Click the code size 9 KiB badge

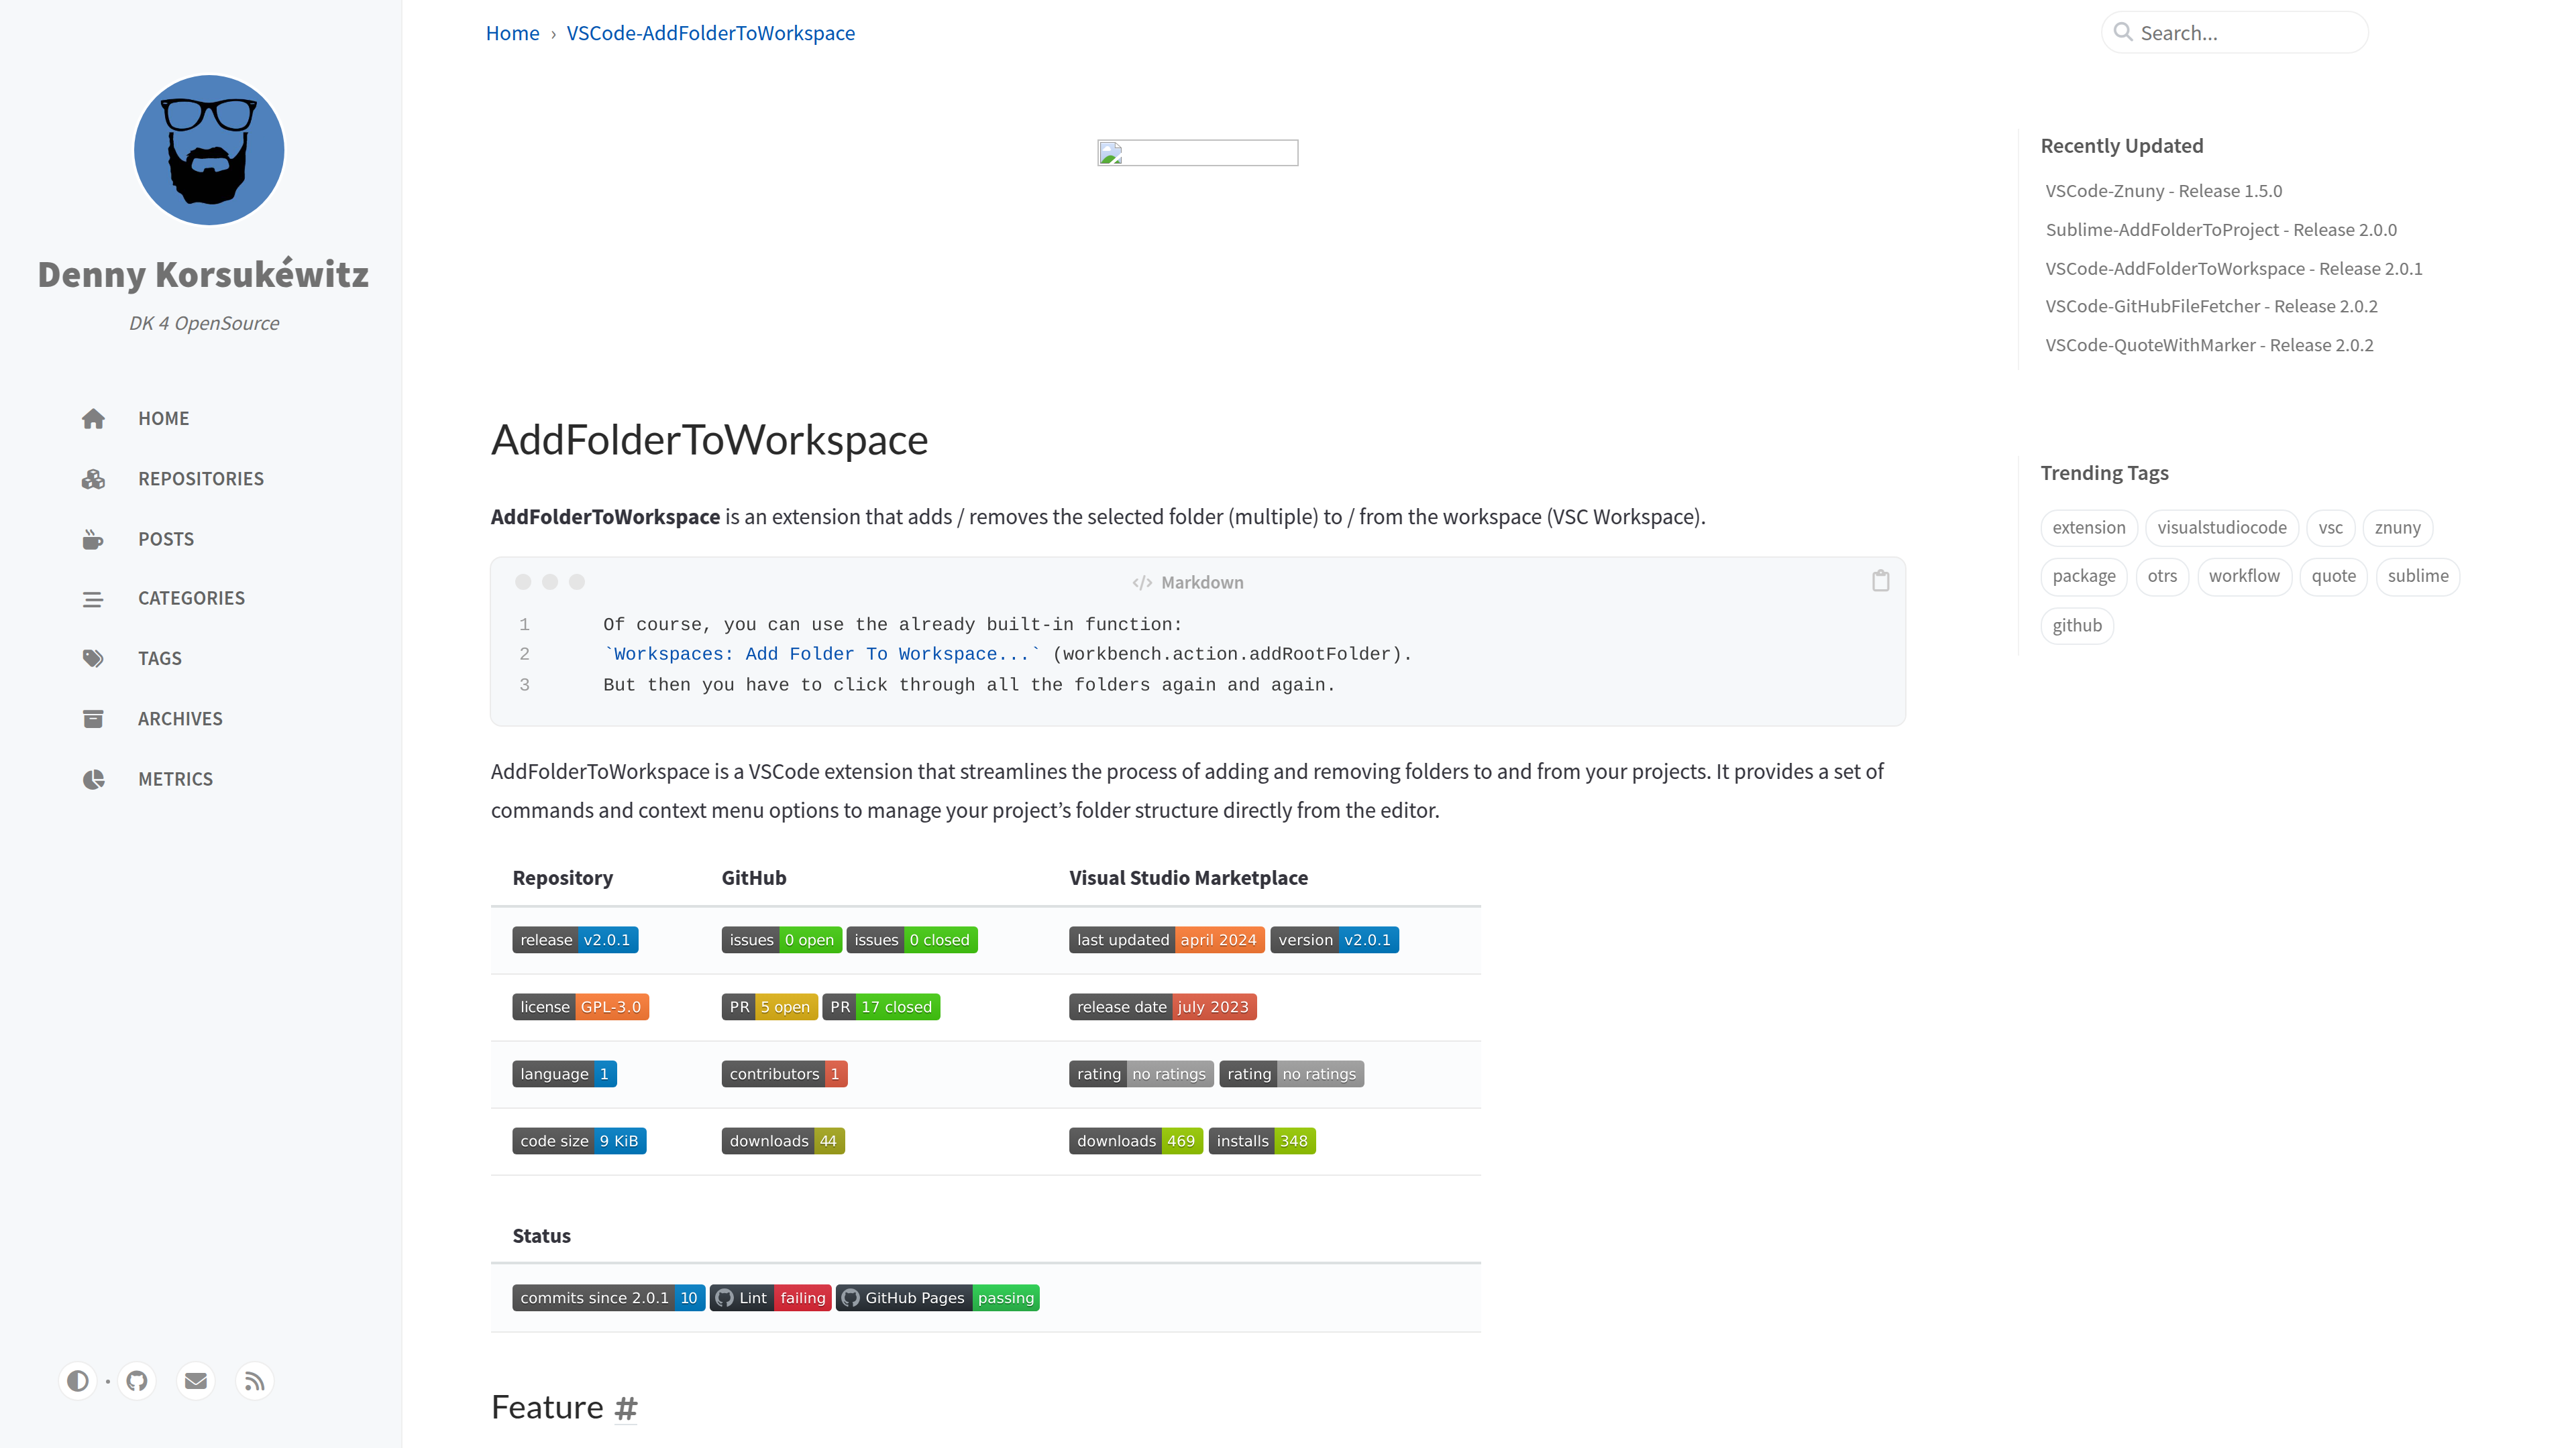(x=579, y=1141)
